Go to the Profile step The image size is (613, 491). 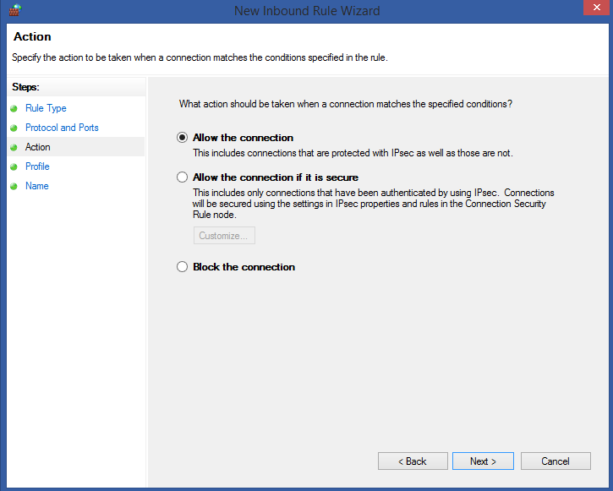(37, 166)
